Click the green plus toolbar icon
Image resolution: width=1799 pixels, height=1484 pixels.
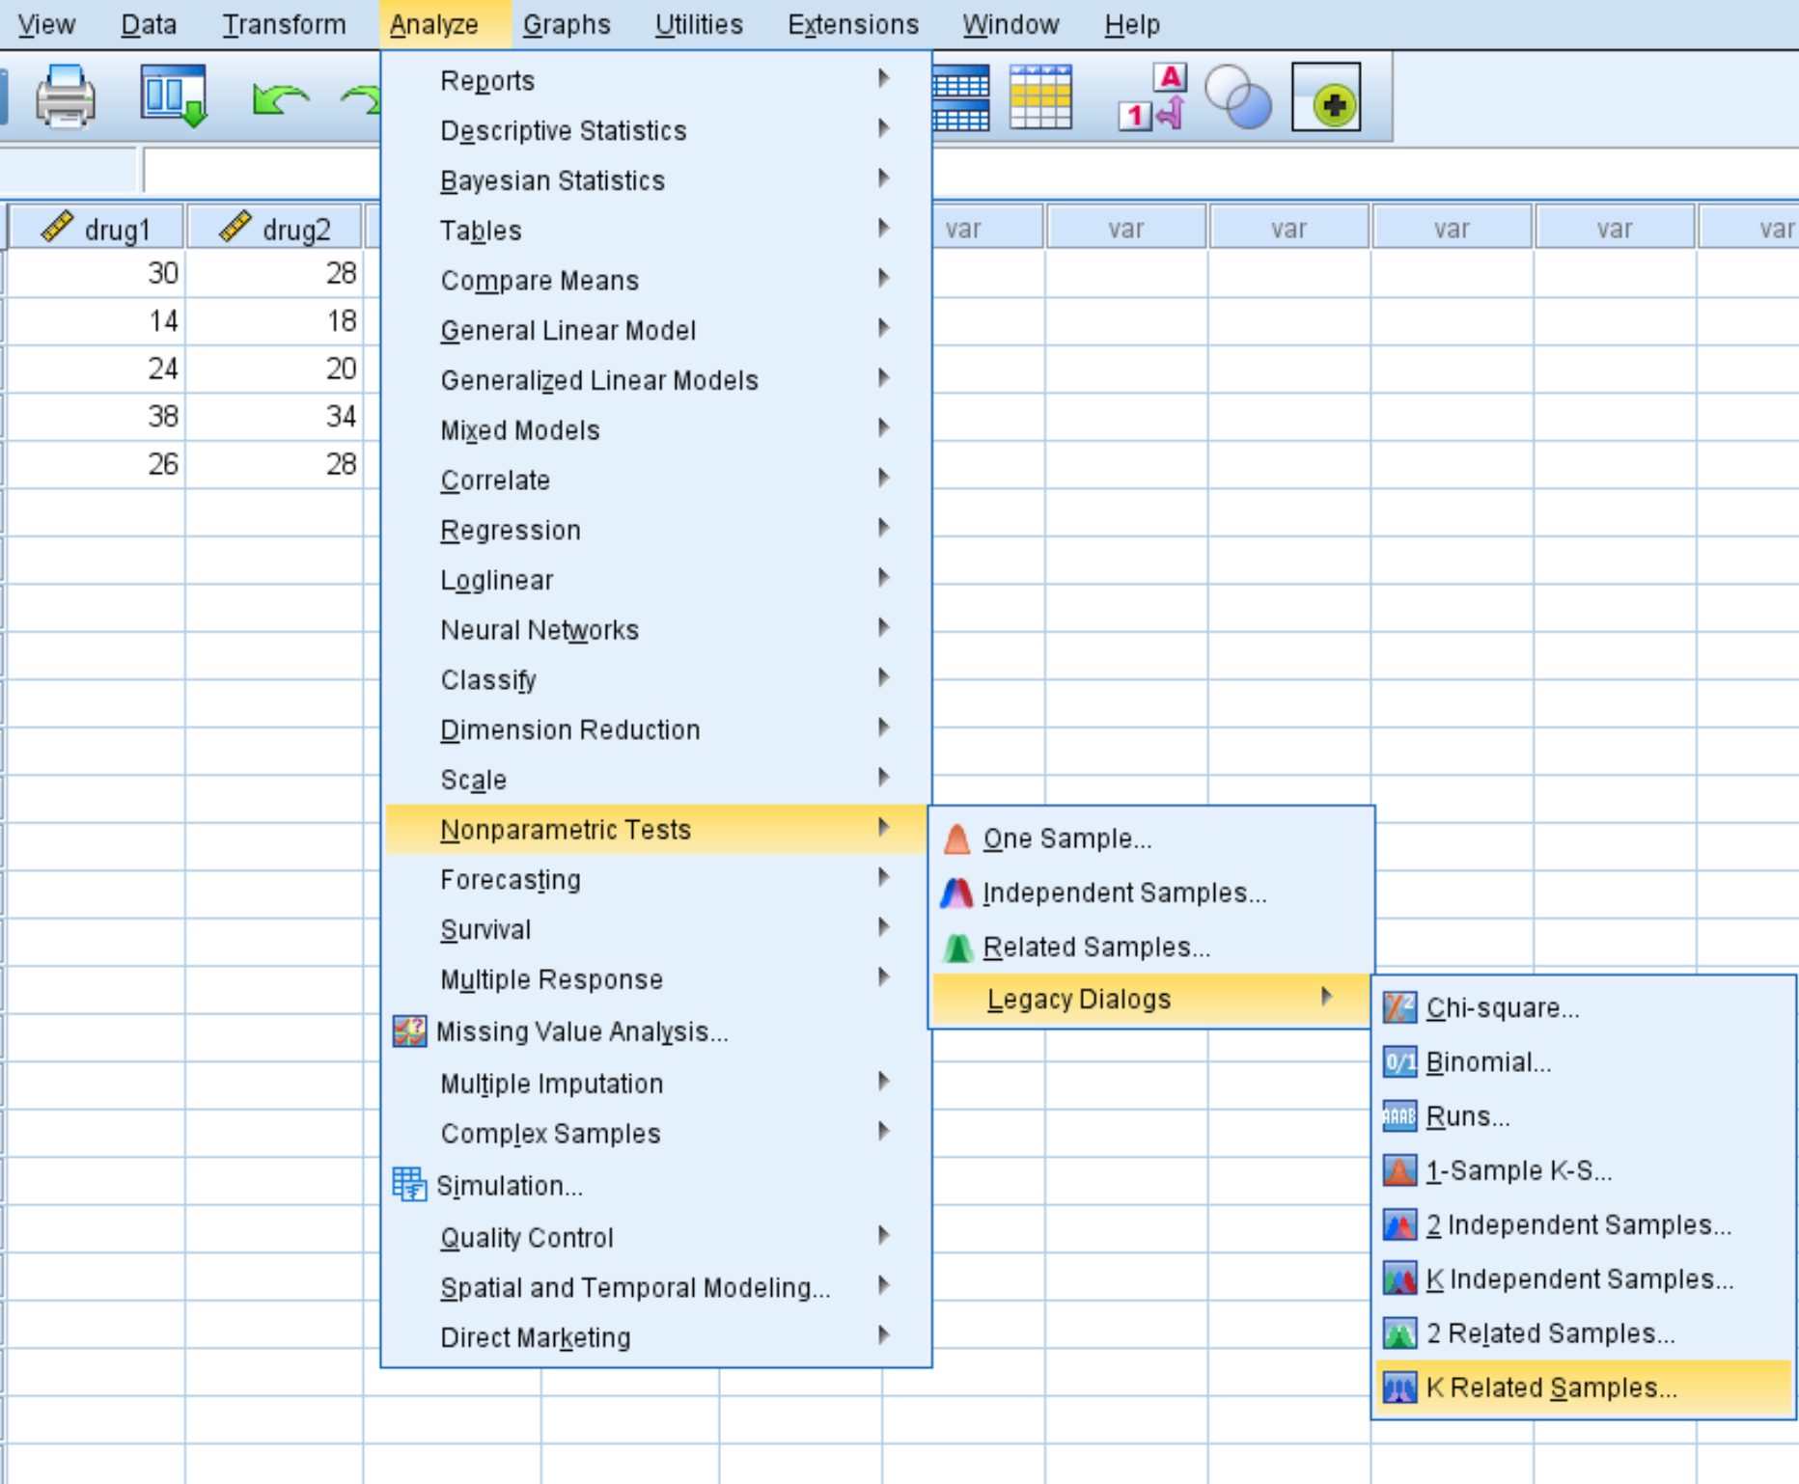(x=1327, y=96)
